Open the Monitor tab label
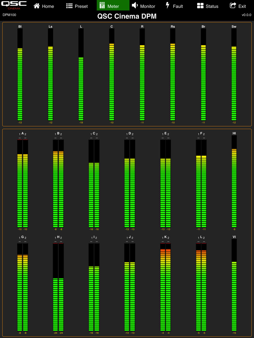 click(148, 6)
